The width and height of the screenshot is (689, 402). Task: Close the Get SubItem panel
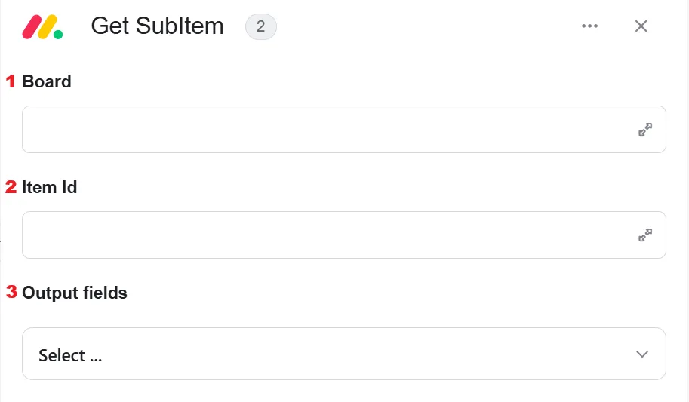(641, 26)
